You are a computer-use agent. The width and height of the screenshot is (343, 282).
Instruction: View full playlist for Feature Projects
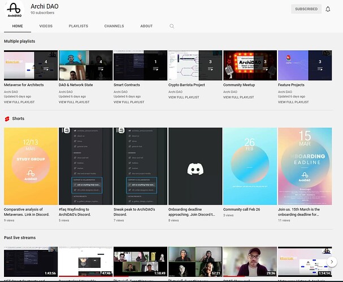[x=293, y=102]
